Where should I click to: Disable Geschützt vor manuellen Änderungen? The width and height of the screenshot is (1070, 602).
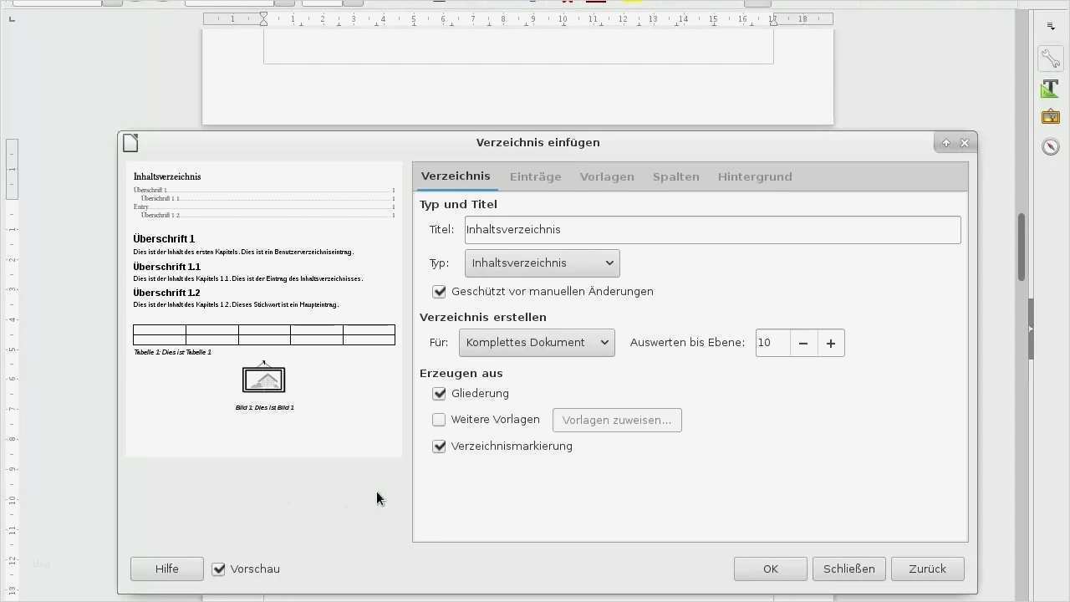click(x=439, y=292)
